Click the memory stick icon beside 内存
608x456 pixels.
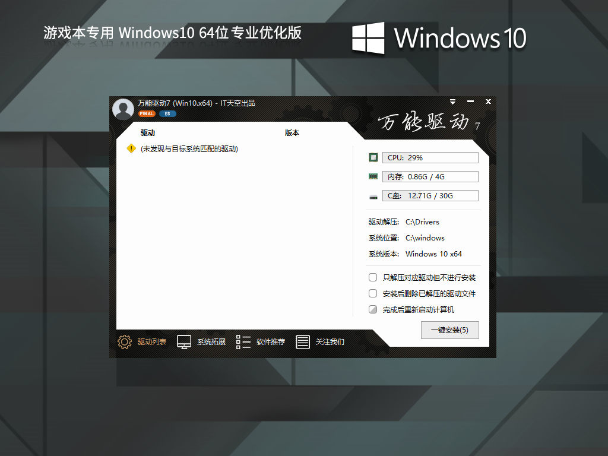373,176
